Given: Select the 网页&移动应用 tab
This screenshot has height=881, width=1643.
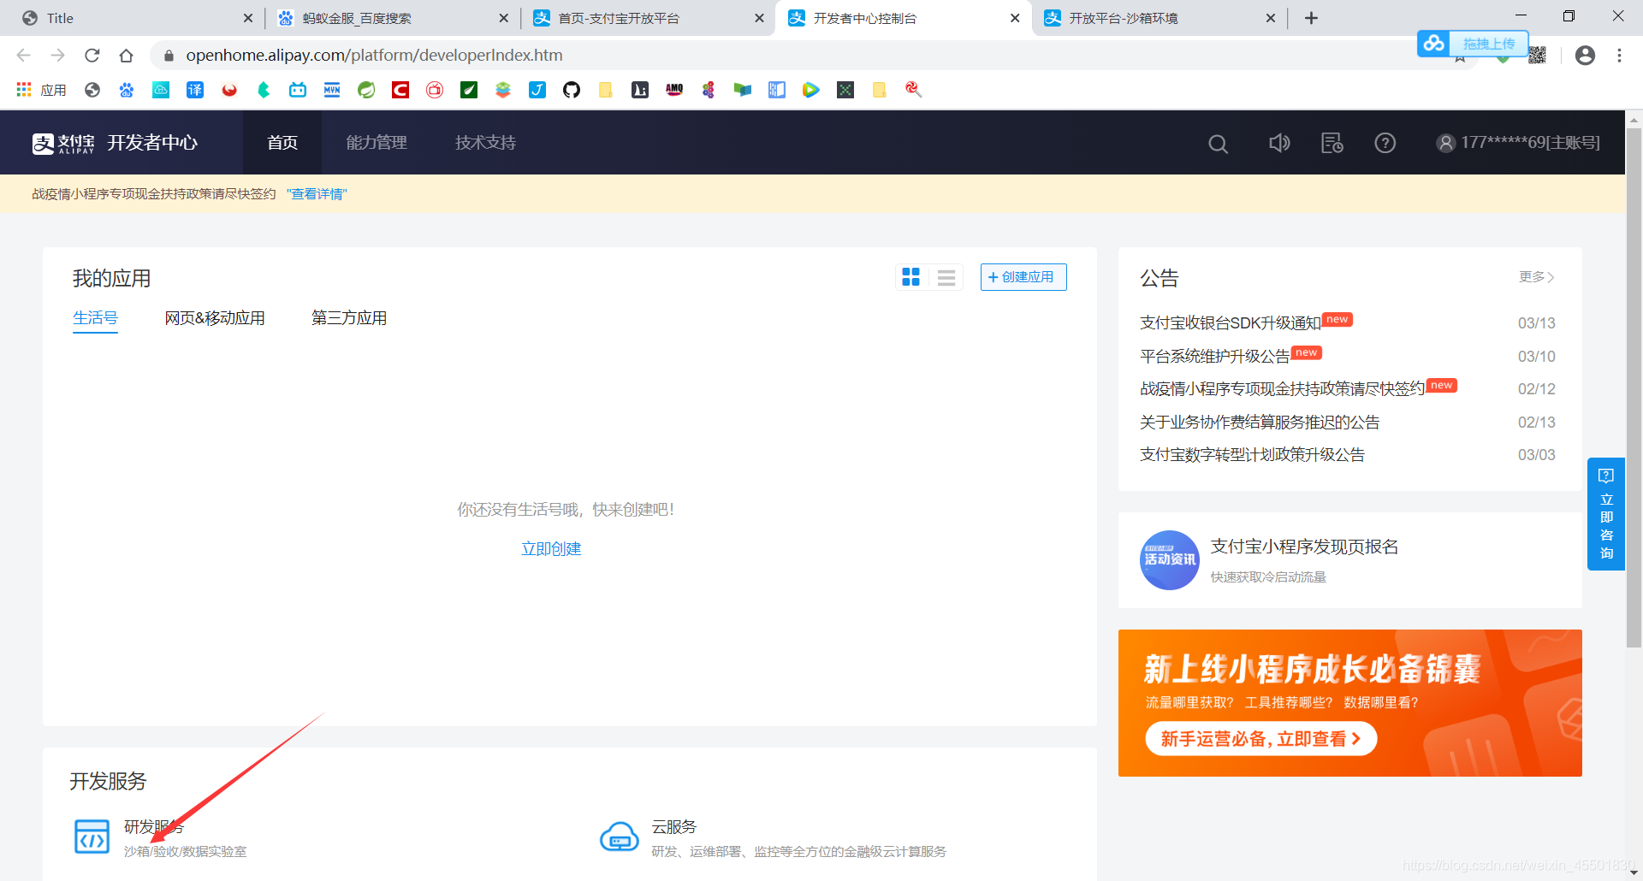Looking at the screenshot, I should tap(215, 318).
